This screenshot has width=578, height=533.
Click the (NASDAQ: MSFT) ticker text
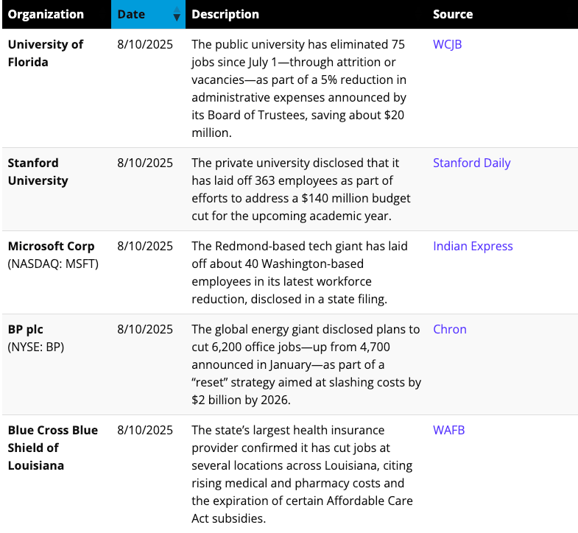53,264
